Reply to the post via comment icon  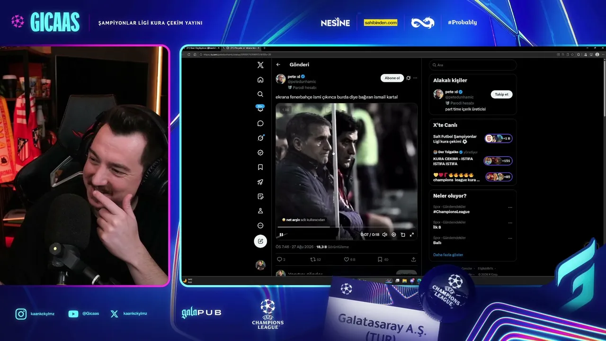click(x=279, y=260)
